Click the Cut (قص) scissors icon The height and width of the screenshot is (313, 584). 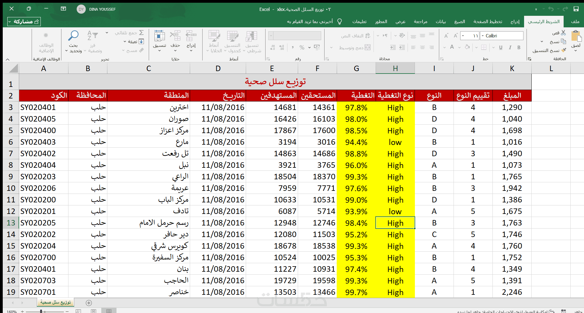563,33
